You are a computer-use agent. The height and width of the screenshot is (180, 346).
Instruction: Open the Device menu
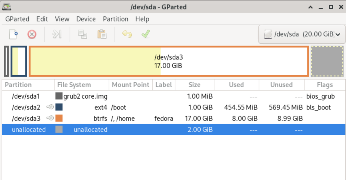pos(86,19)
